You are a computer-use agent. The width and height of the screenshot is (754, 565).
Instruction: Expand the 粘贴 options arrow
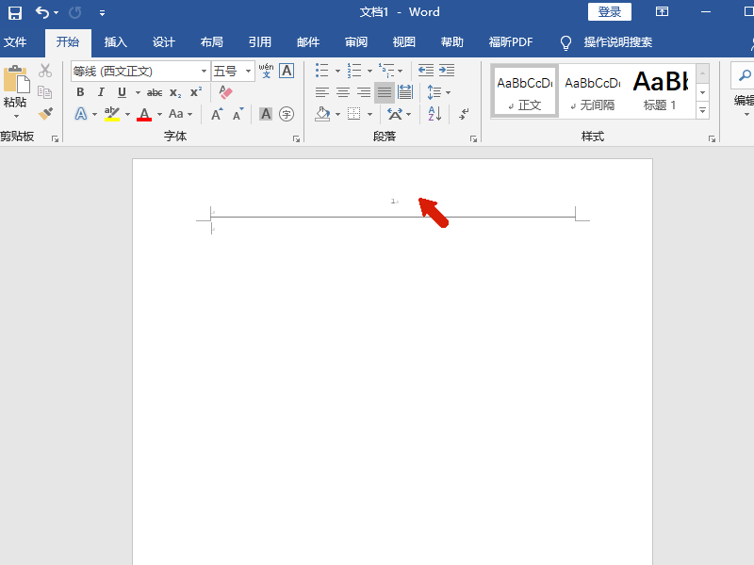(x=16, y=116)
